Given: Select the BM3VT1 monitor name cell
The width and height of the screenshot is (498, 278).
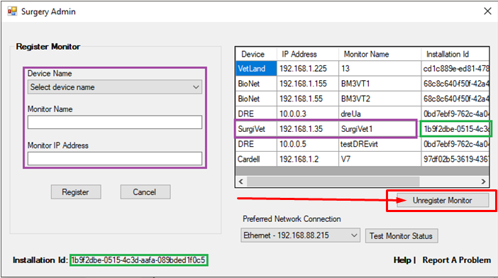Looking at the screenshot, I should click(x=380, y=84).
